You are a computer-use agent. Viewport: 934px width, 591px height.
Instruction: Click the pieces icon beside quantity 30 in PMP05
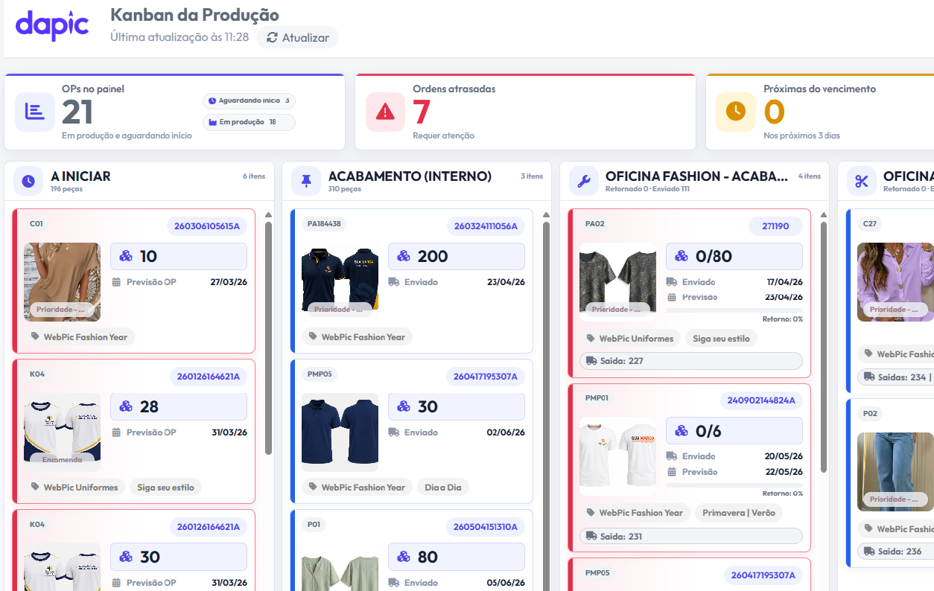[404, 406]
